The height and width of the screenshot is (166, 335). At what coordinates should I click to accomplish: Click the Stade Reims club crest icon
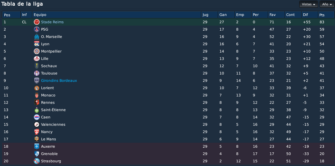click(x=37, y=22)
